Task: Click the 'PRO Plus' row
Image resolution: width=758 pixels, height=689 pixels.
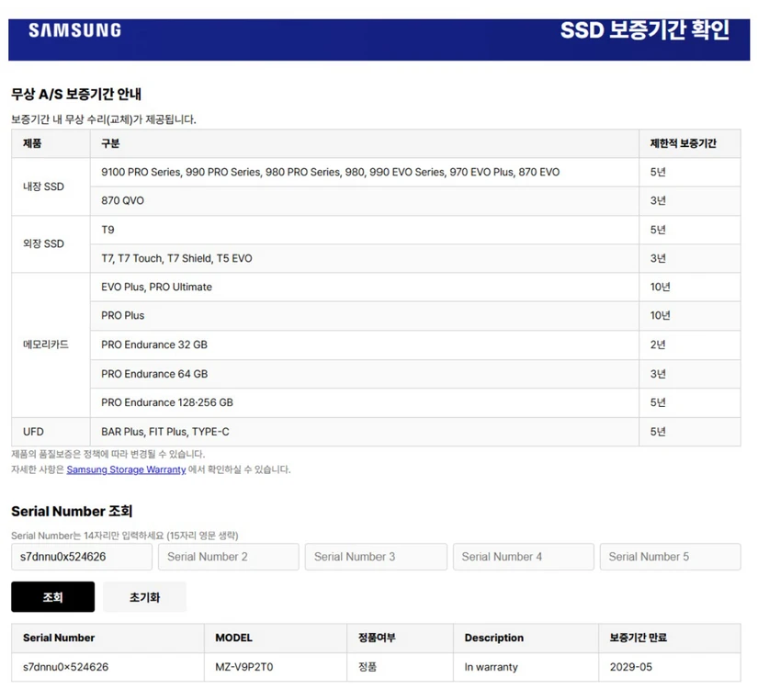Action: 365,315
